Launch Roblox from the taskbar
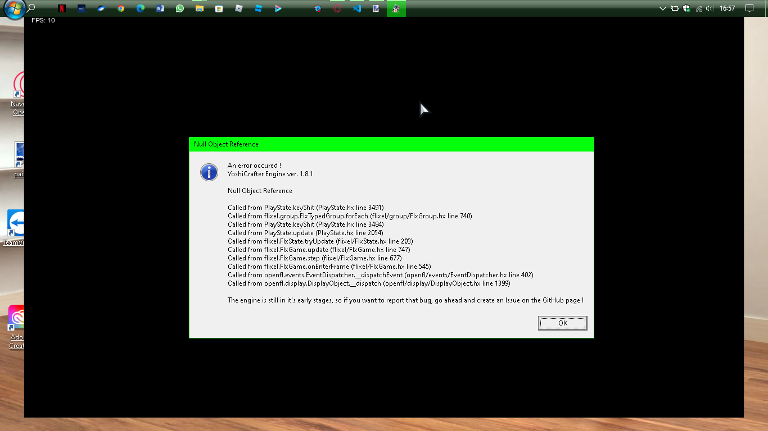The image size is (768, 431). (239, 8)
